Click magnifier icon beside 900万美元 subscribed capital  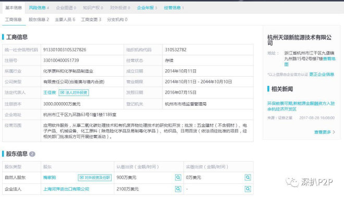click(x=178, y=177)
